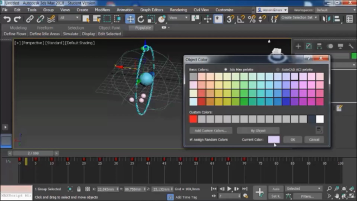Click the Redo arrow icon
Image resolution: width=357 pixels, height=201 pixels.
tap(17, 19)
